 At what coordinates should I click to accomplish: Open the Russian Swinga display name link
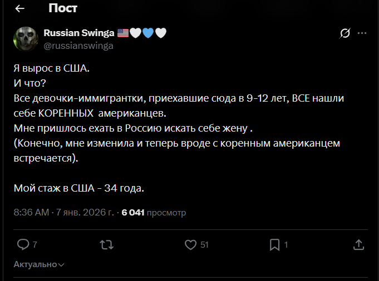click(79, 33)
